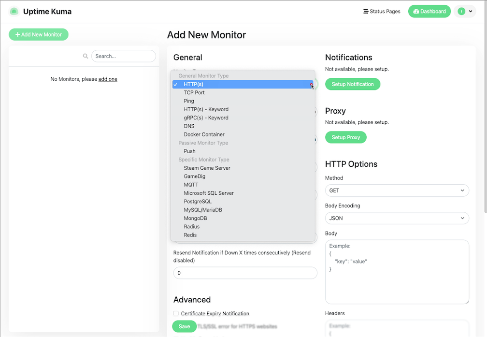Click the search magnifier icon
487x337 pixels.
[x=86, y=56]
